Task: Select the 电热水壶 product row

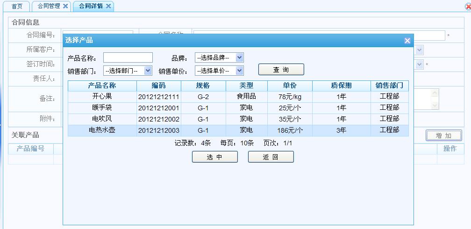Action: coord(102,130)
